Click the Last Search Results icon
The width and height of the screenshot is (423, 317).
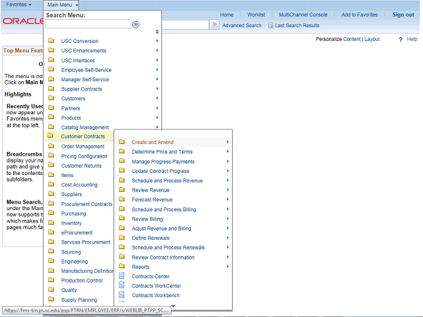pos(271,26)
